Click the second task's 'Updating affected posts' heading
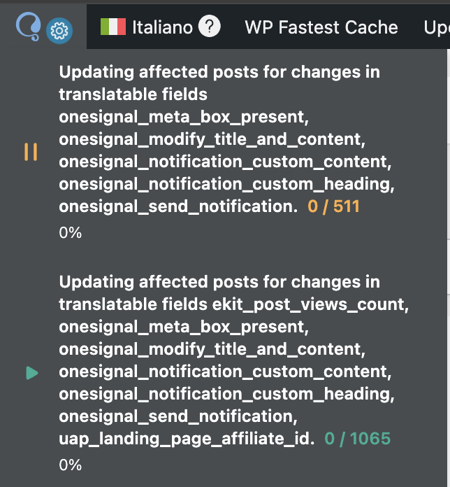The height and width of the screenshot is (487, 450). (x=219, y=282)
